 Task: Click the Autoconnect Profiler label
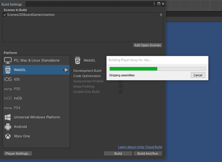point(88,81)
